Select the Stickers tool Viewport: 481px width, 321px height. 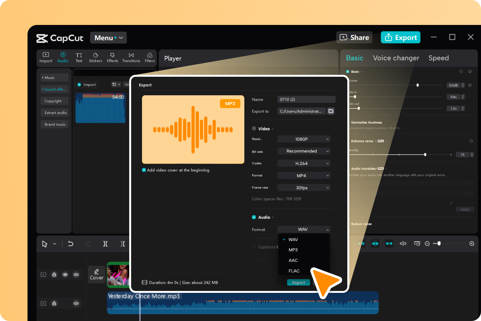coord(95,58)
